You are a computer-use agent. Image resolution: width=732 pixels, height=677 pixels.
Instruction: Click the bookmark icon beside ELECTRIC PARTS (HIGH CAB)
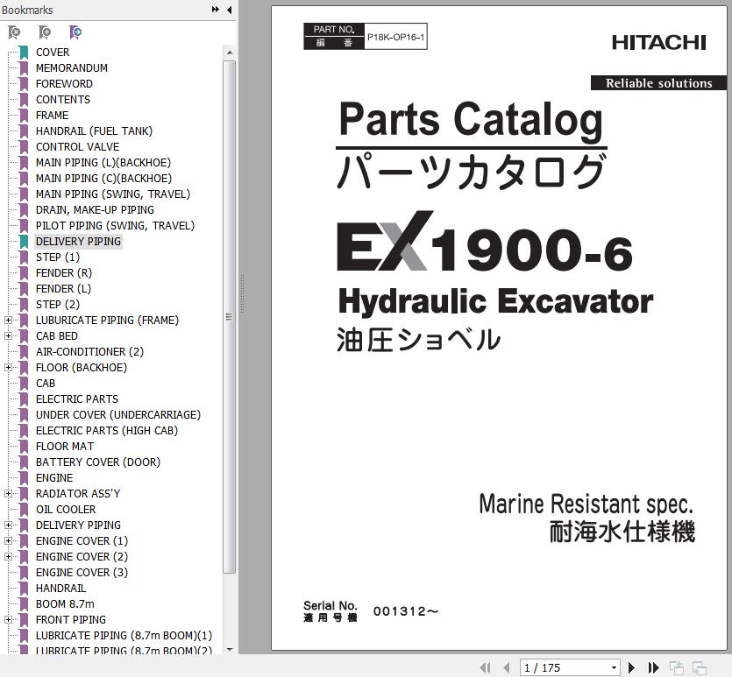24,431
